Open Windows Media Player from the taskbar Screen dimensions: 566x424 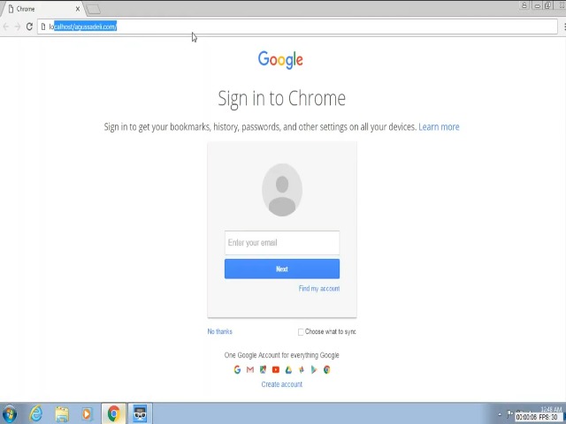(x=87, y=413)
